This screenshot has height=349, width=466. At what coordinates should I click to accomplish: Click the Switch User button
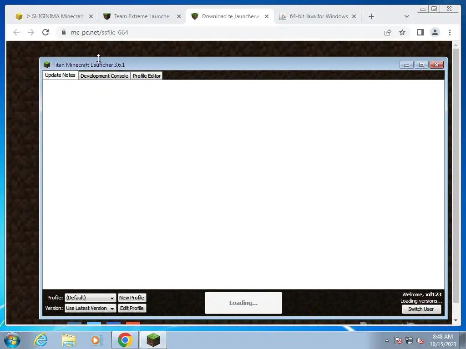point(421,309)
